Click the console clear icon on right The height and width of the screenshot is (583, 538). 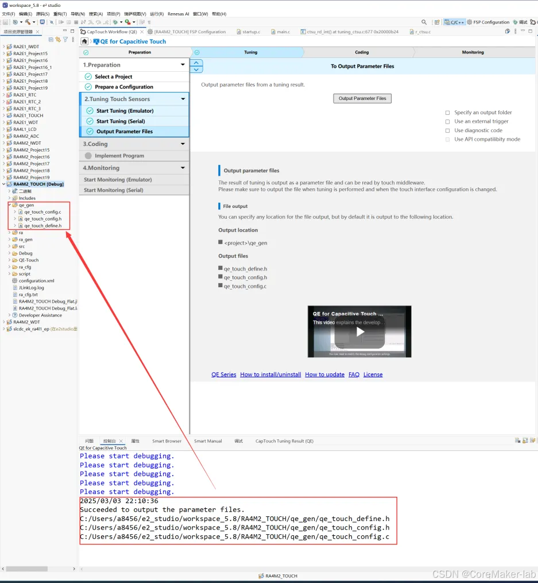coord(517,441)
